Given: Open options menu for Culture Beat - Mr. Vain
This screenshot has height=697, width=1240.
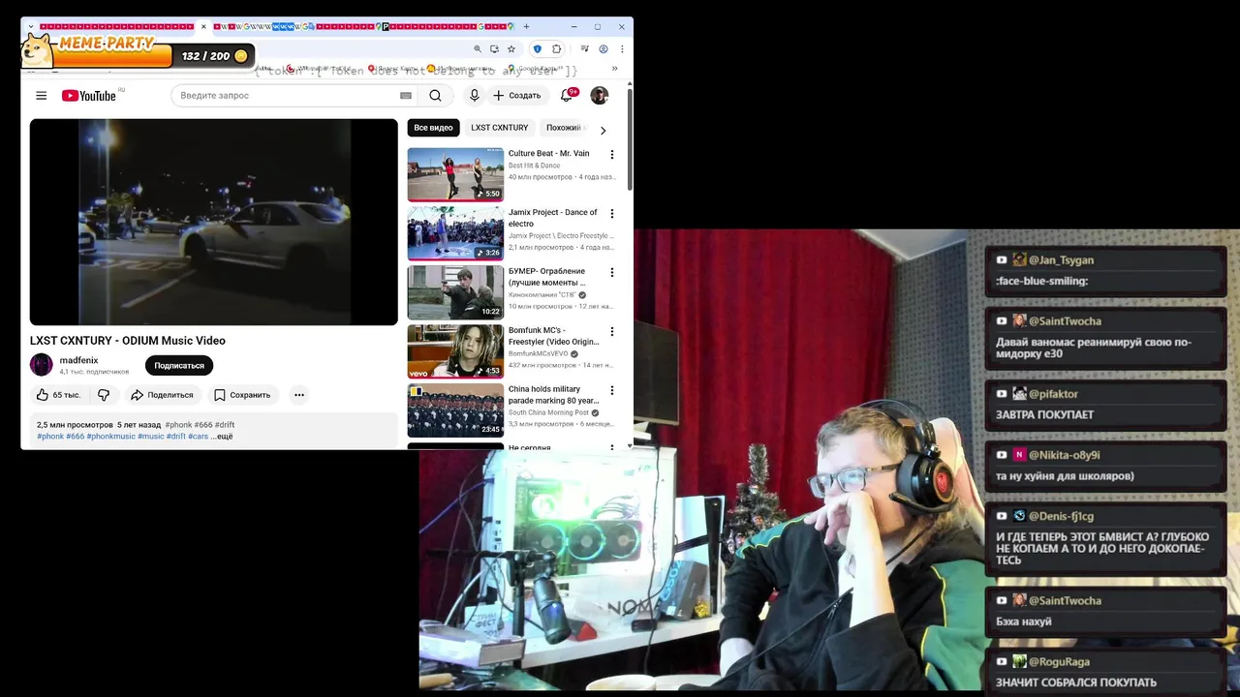Looking at the screenshot, I should (x=611, y=154).
